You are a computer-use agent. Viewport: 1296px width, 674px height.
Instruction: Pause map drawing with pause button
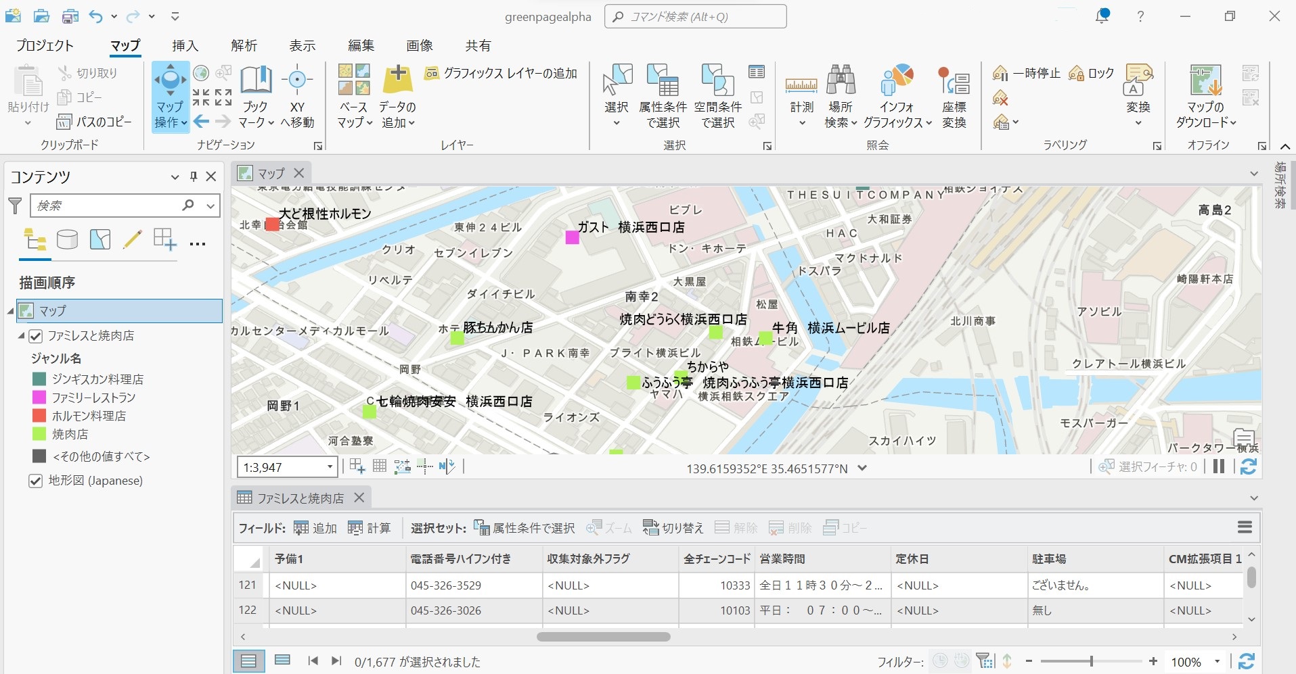(1219, 466)
